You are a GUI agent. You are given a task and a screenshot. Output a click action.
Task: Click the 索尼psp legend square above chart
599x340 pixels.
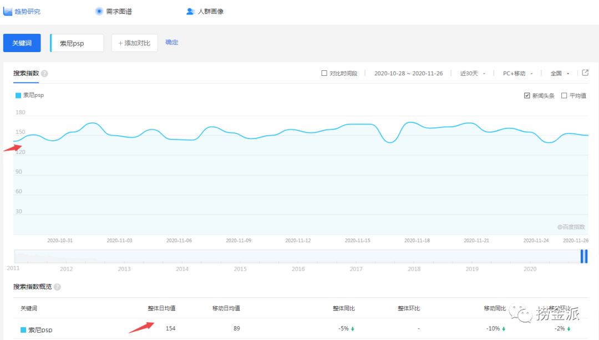coord(18,95)
